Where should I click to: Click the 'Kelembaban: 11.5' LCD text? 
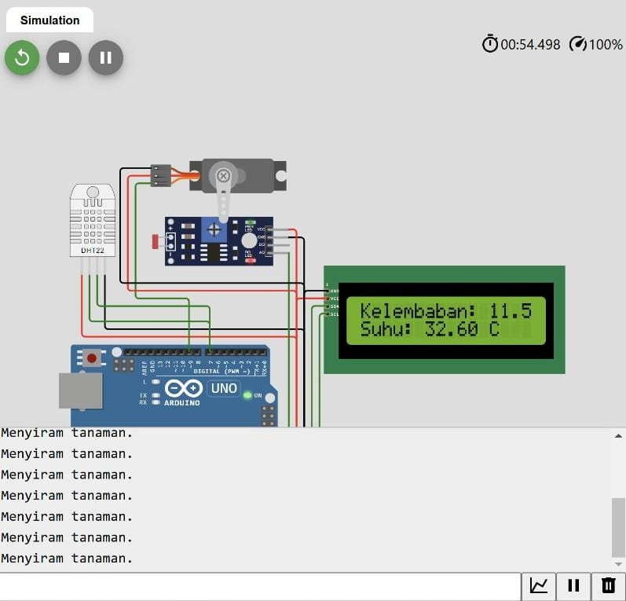(446, 311)
